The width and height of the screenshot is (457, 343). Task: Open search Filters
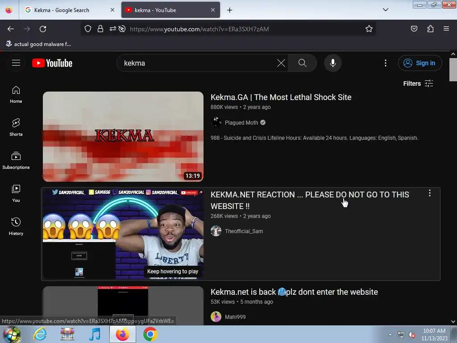[418, 84]
